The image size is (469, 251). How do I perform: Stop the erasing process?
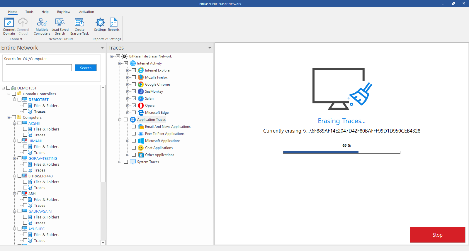click(x=437, y=235)
